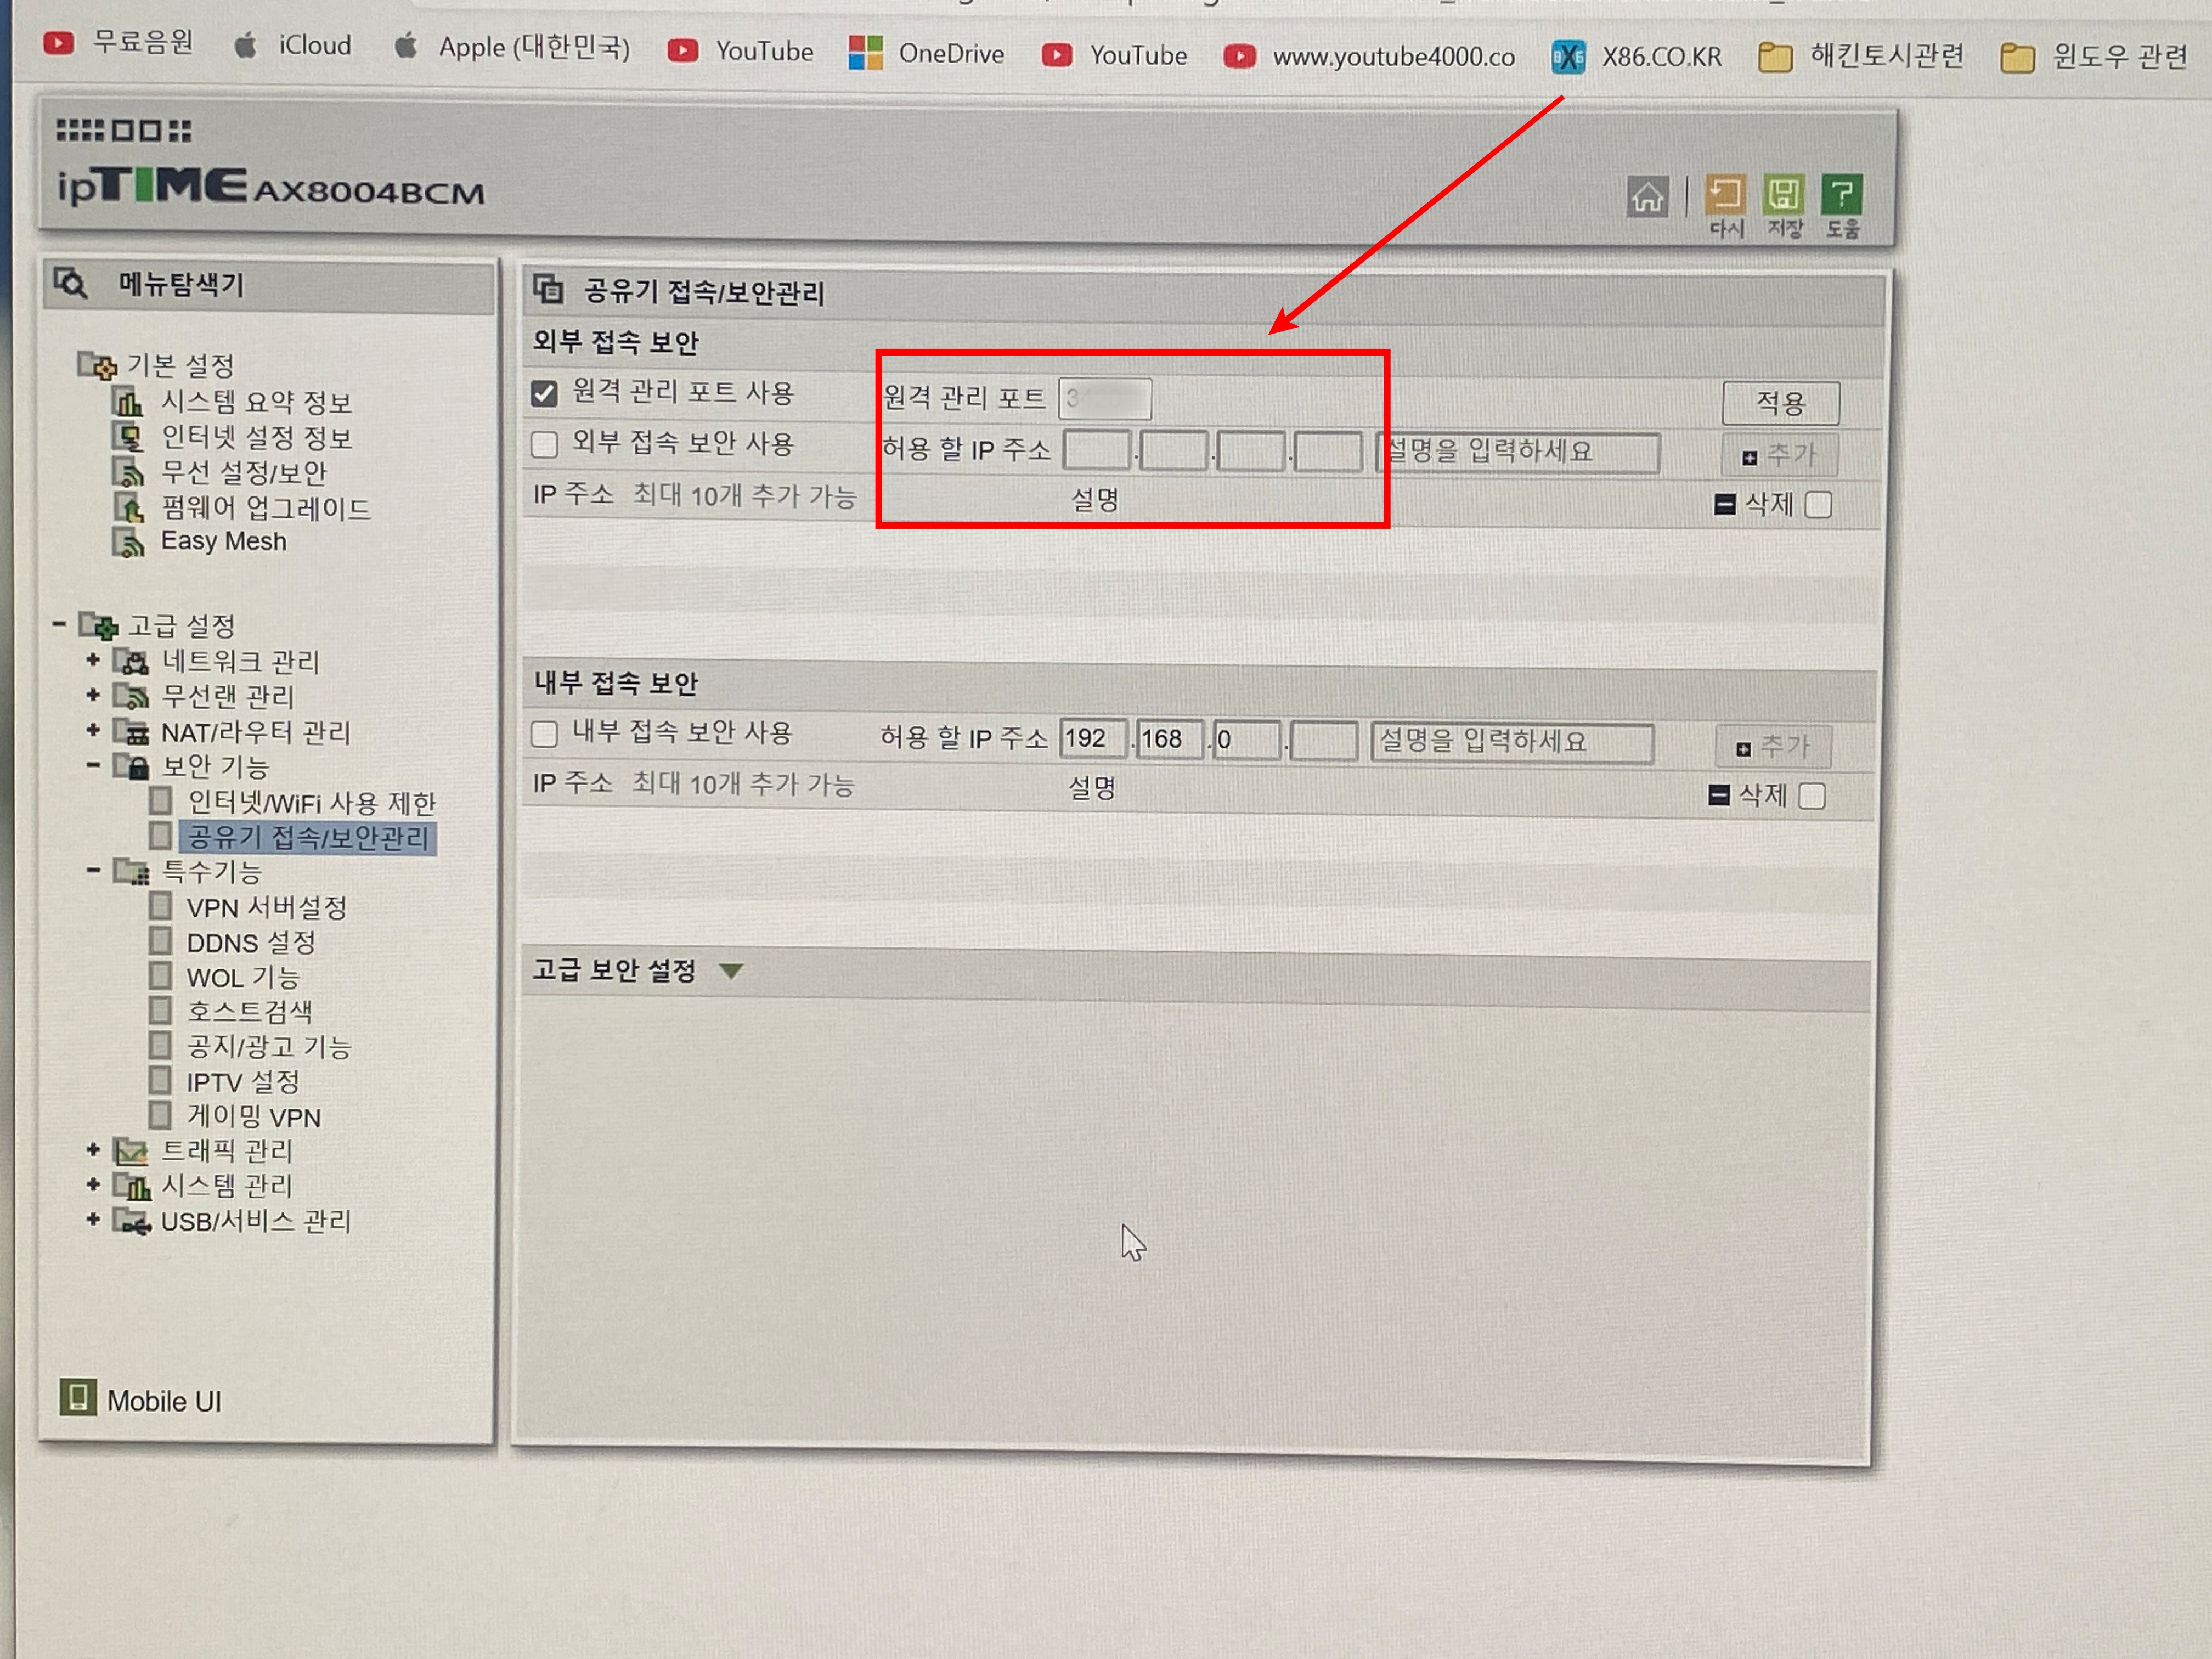The height and width of the screenshot is (1659, 2212).
Task: Uncheck 원격 관리 포트 사용 checkbox
Action: point(544,393)
